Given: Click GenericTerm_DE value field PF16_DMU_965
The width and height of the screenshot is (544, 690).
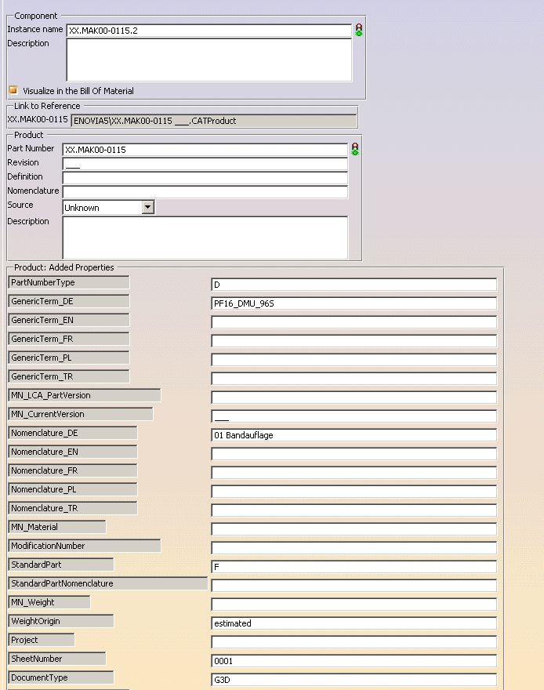Looking at the screenshot, I should coord(354,303).
